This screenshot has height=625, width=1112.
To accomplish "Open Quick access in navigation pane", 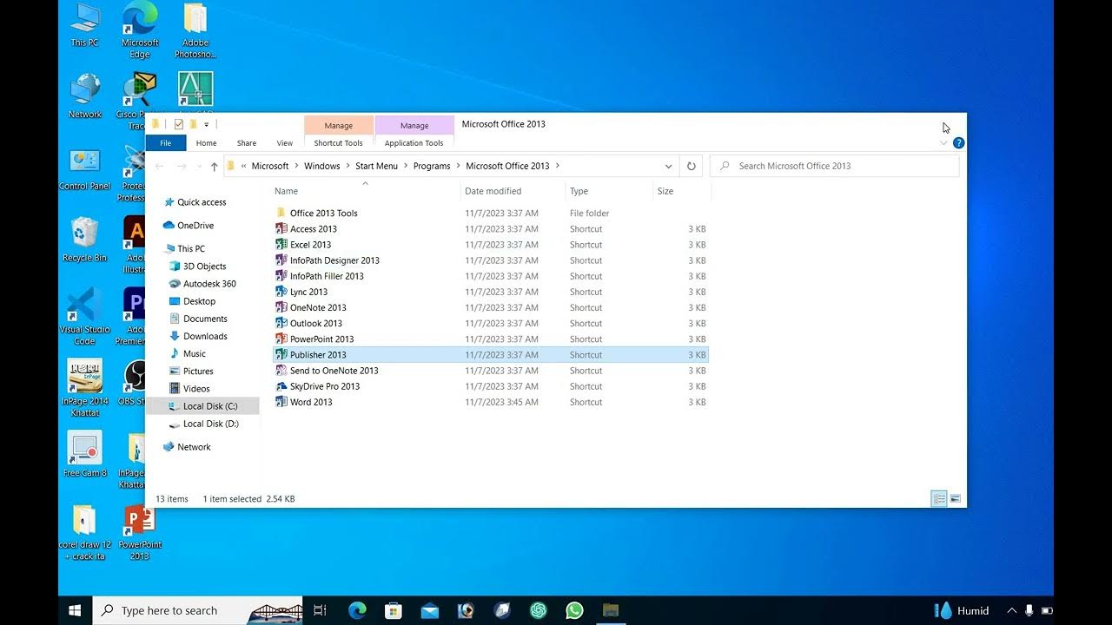I will point(202,202).
